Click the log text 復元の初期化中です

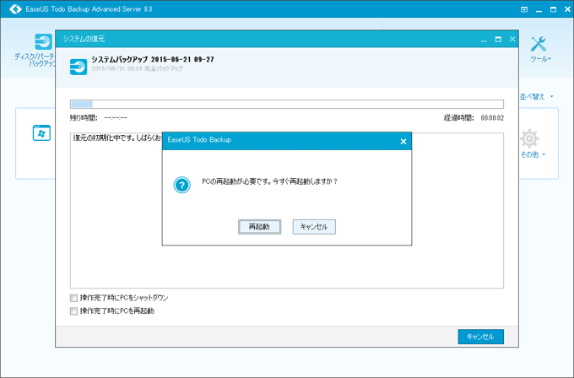coord(117,138)
